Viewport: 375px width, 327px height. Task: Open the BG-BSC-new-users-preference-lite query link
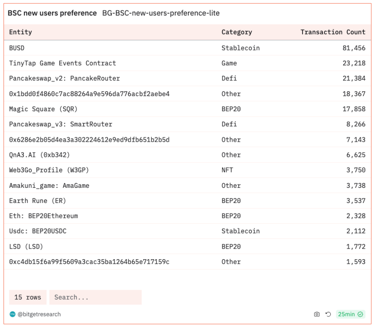point(161,13)
